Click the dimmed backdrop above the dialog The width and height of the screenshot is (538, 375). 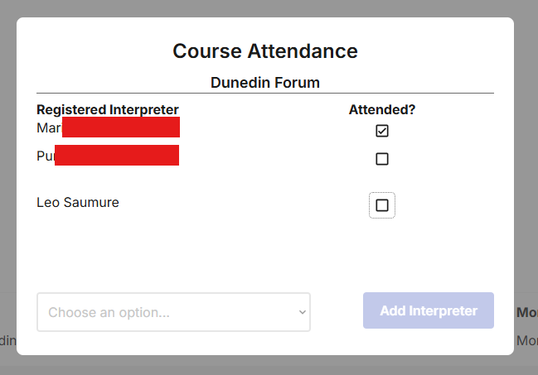click(265, 8)
